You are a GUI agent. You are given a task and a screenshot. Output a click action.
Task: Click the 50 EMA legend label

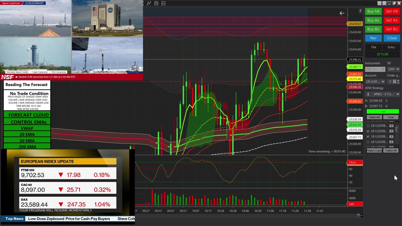click(27, 141)
